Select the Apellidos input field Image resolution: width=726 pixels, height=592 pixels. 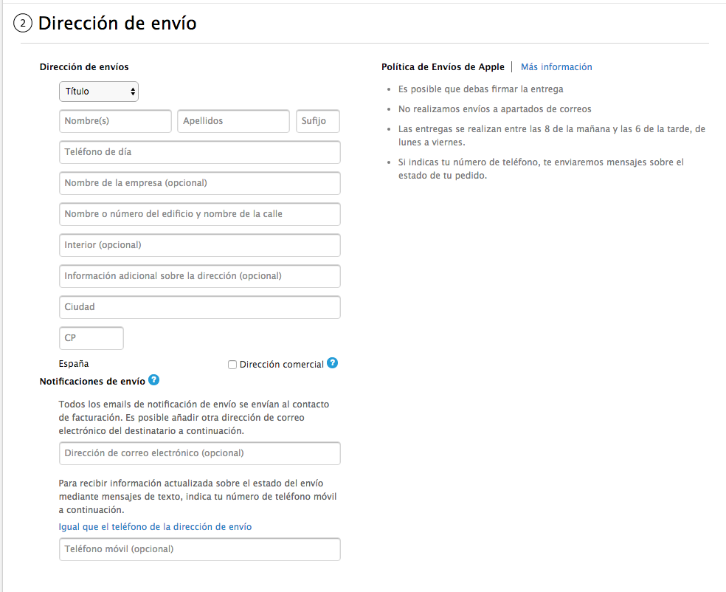click(233, 121)
